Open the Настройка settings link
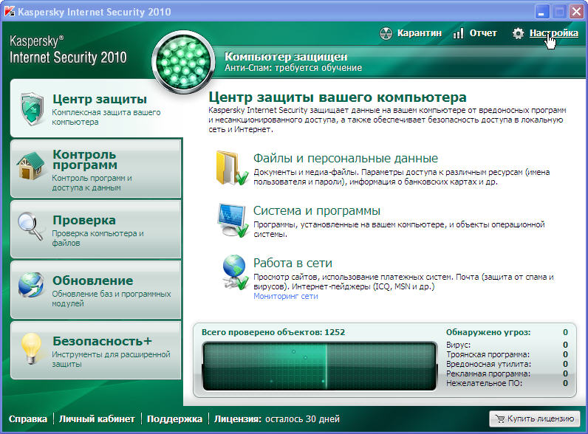 [553, 33]
